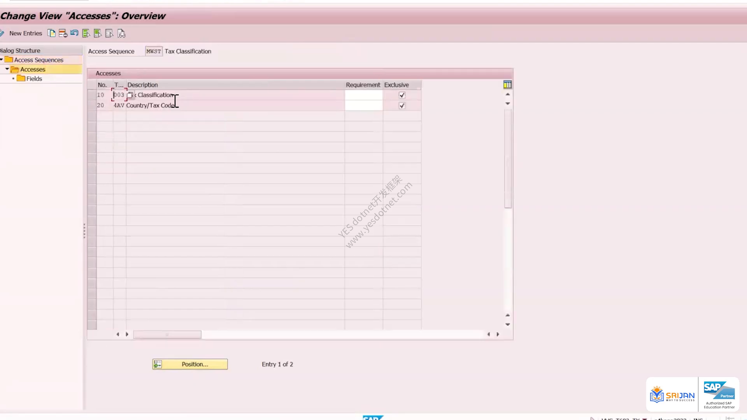Screen dimensions: 747x420
Task: Click scroll left arrow at table bottom right
Action: (489, 334)
